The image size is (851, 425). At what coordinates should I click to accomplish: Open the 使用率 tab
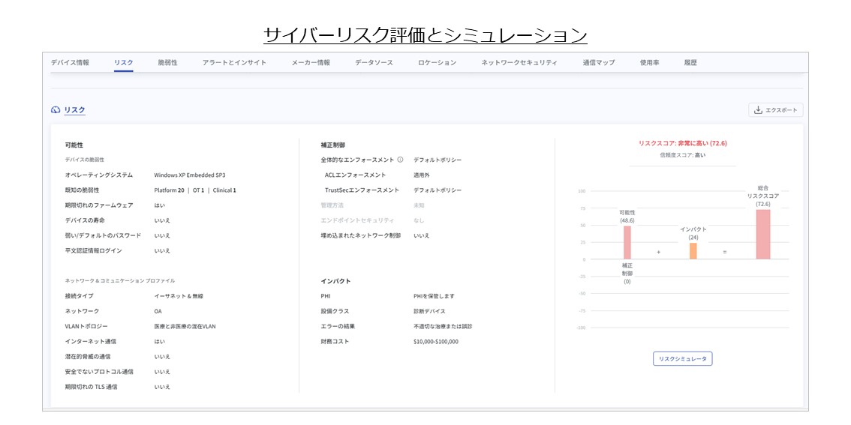[649, 63]
